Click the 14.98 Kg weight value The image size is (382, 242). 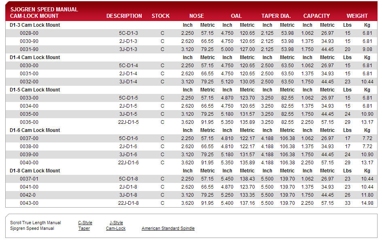[x=367, y=203]
